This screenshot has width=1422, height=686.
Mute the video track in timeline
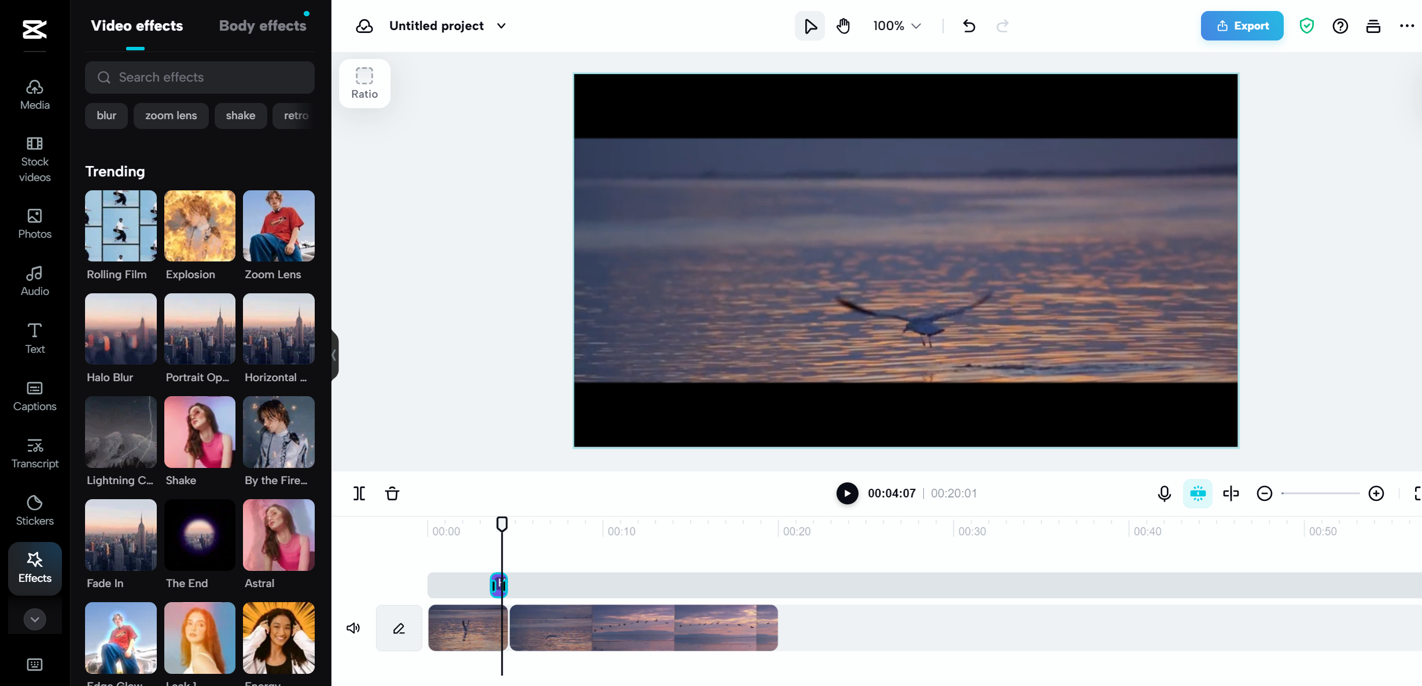pyautogui.click(x=353, y=628)
